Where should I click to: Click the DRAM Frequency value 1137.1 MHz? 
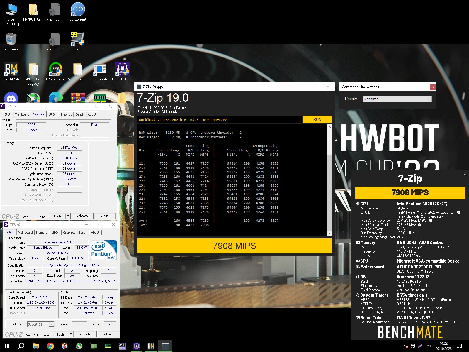tap(69, 148)
